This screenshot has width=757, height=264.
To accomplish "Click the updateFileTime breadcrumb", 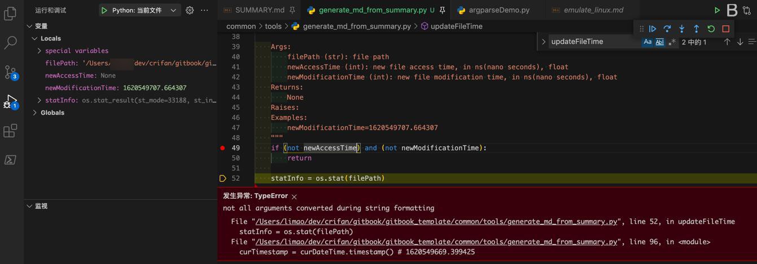I will [456, 26].
